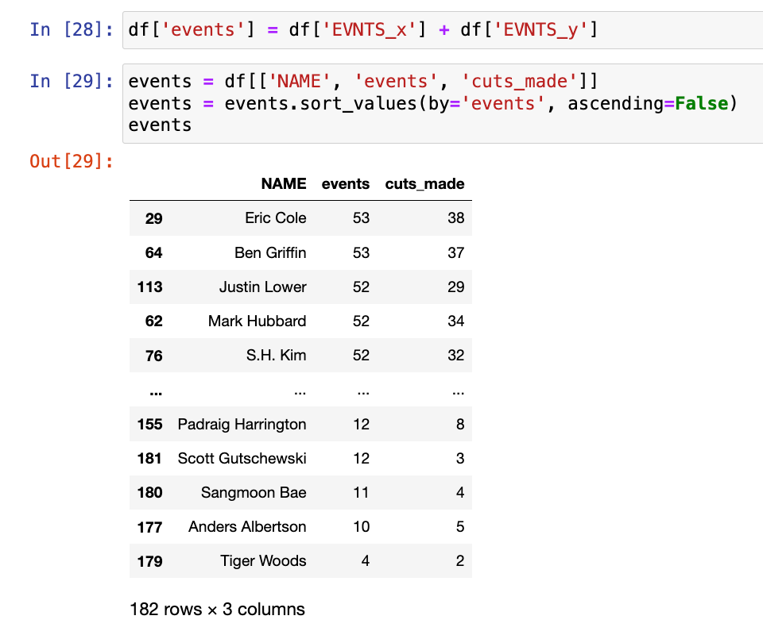The height and width of the screenshot is (635, 763).
Task: Select the Tiger Woods name cell
Action: pyautogui.click(x=263, y=560)
